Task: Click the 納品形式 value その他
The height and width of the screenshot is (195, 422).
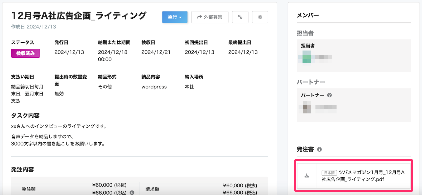Action: pos(105,87)
